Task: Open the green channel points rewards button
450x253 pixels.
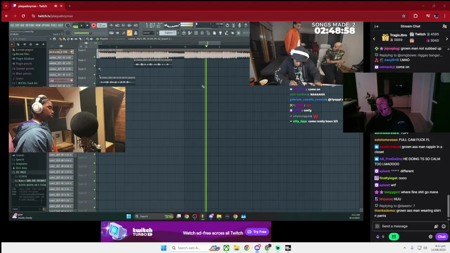Action: coord(394,237)
